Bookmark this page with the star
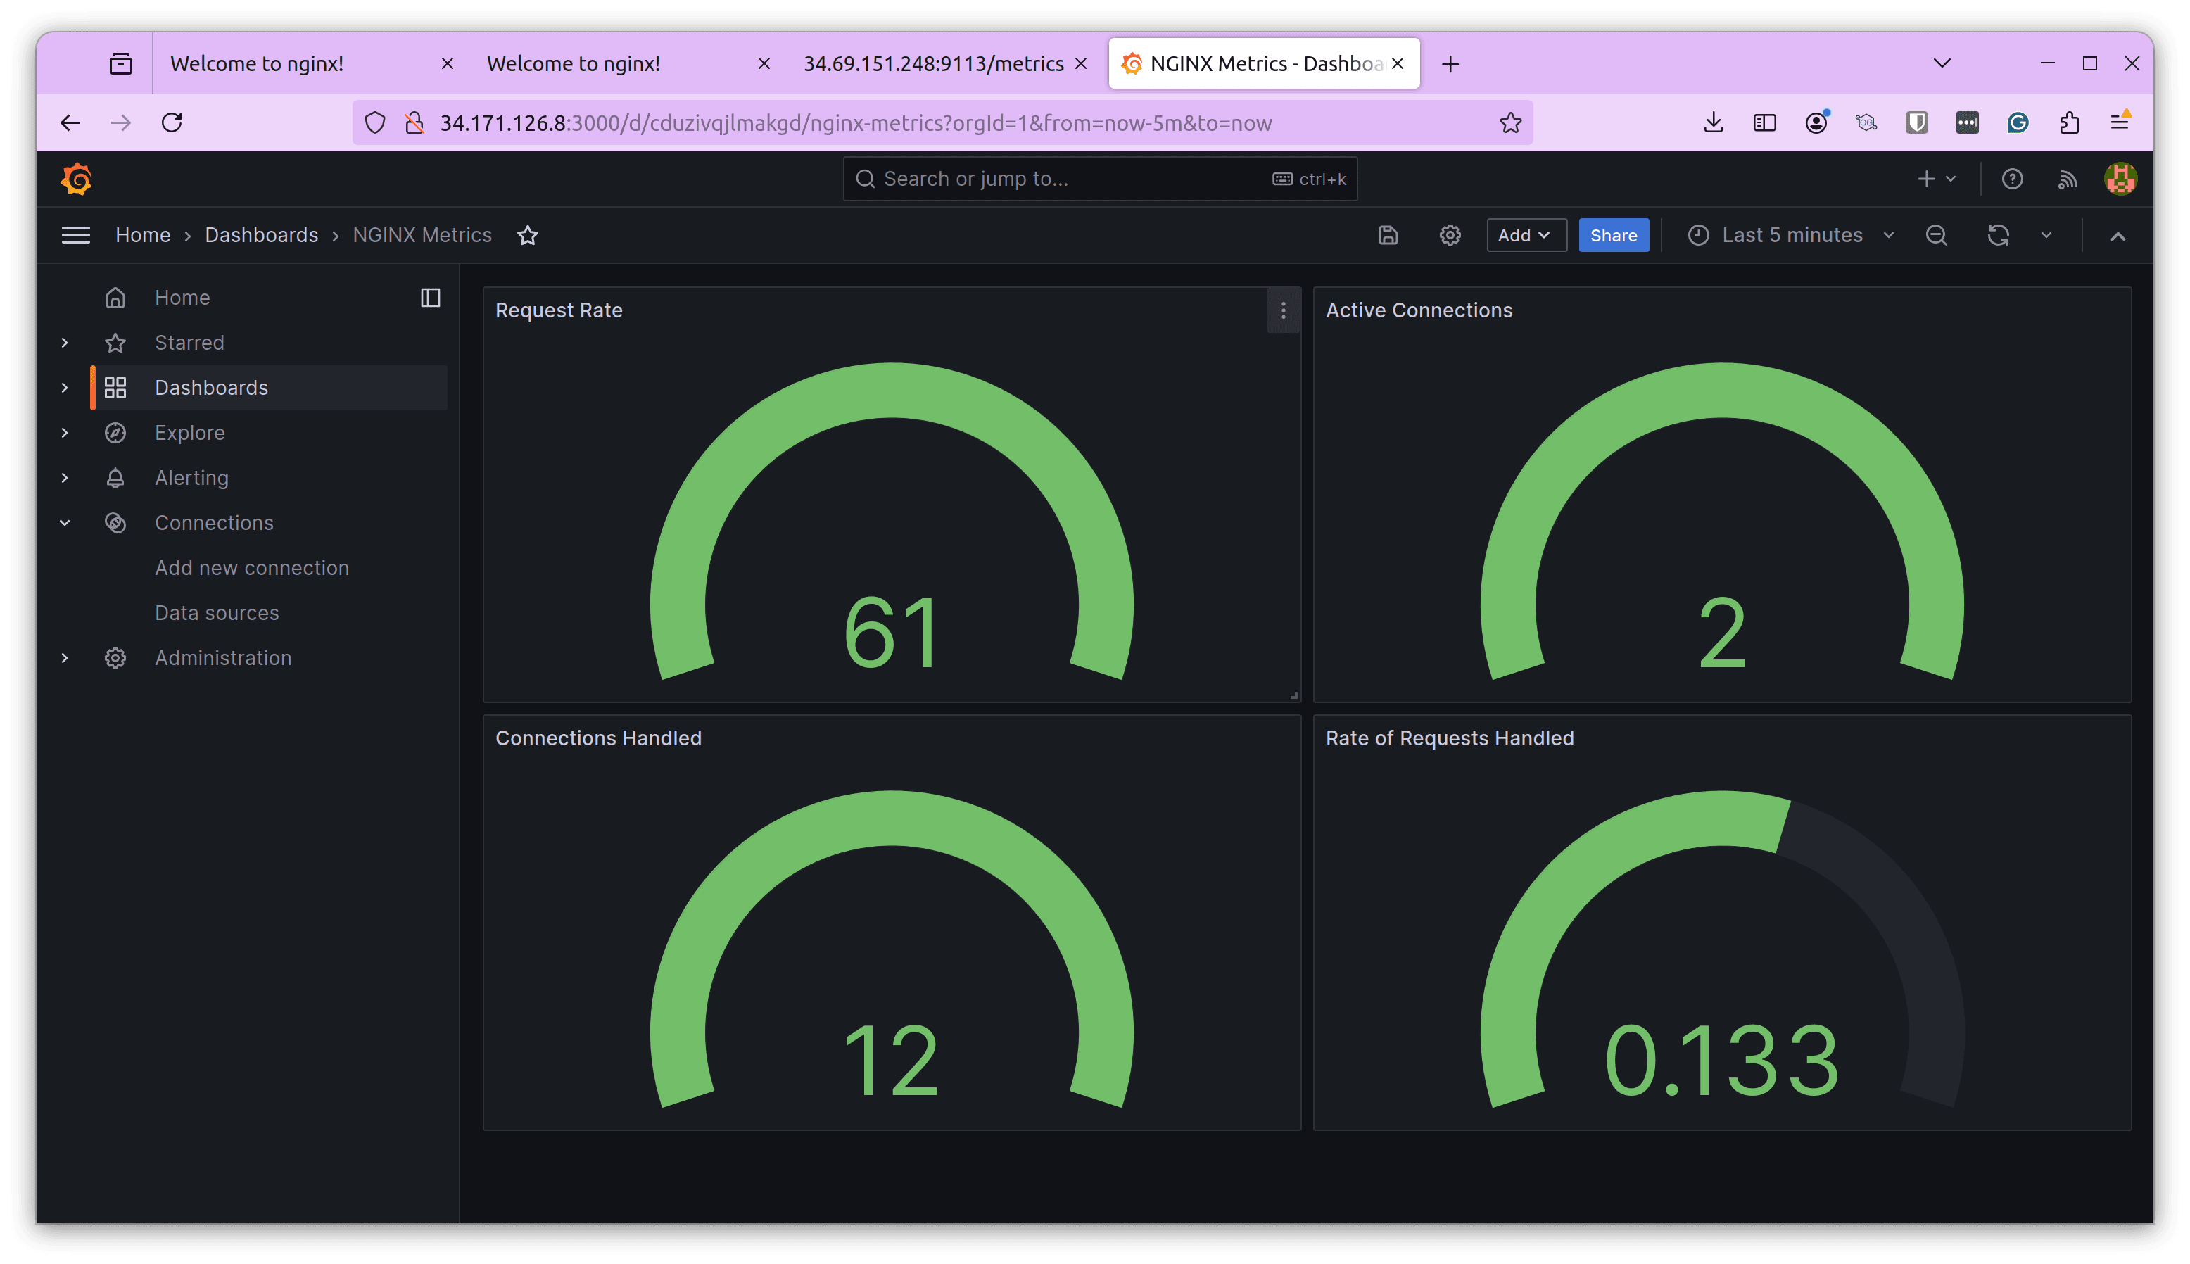Screen dimensions: 2190x1264 coord(1509,123)
